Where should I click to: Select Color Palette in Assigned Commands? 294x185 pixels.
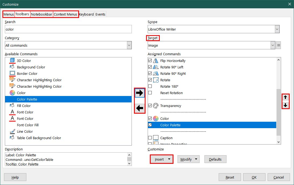point(212,125)
